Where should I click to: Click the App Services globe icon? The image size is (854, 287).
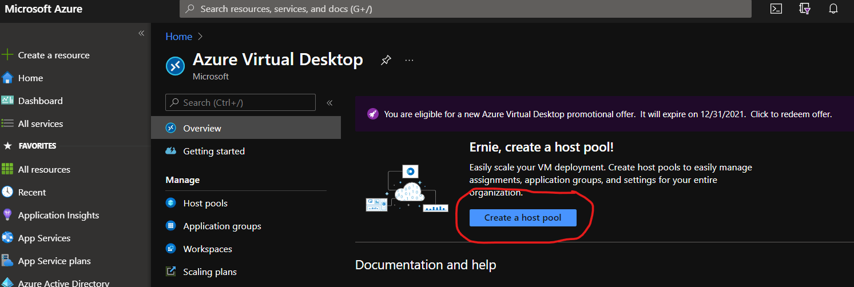click(x=7, y=238)
